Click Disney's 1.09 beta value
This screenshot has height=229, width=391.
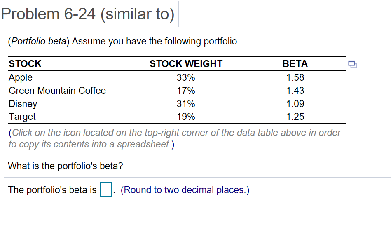tap(295, 104)
